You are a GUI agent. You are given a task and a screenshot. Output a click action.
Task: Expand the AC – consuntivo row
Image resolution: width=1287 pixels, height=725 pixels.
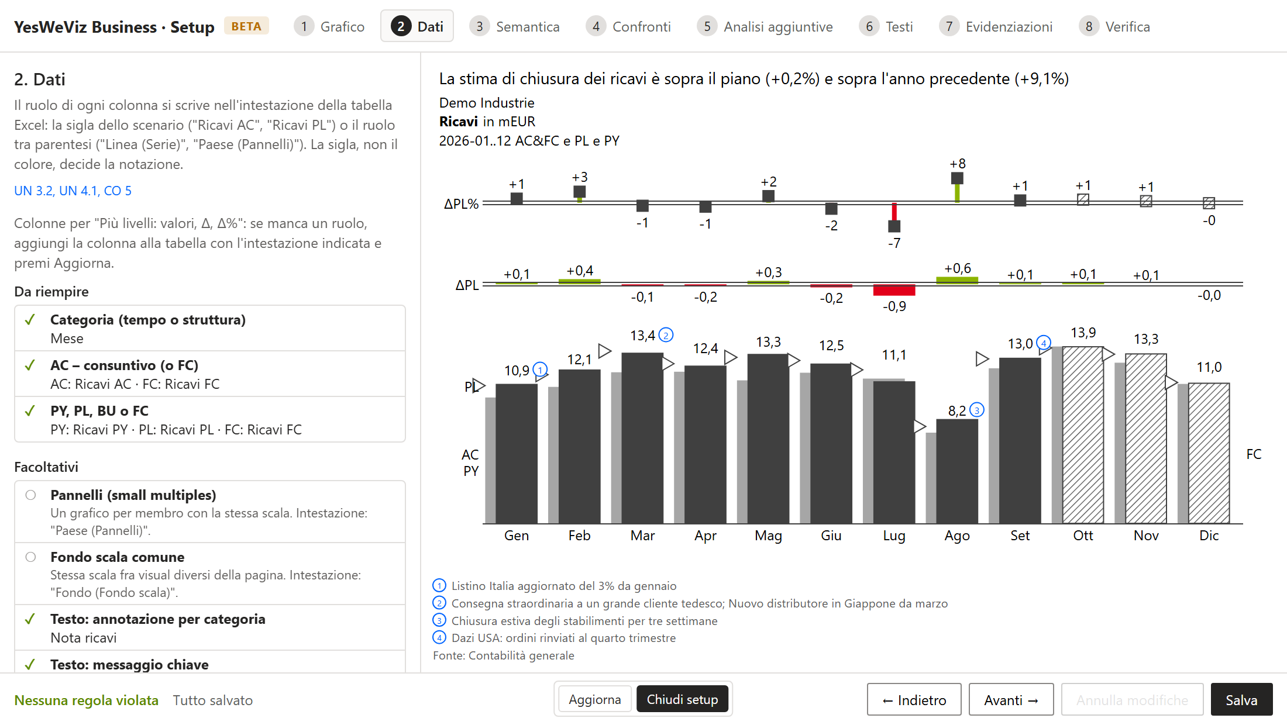click(210, 374)
